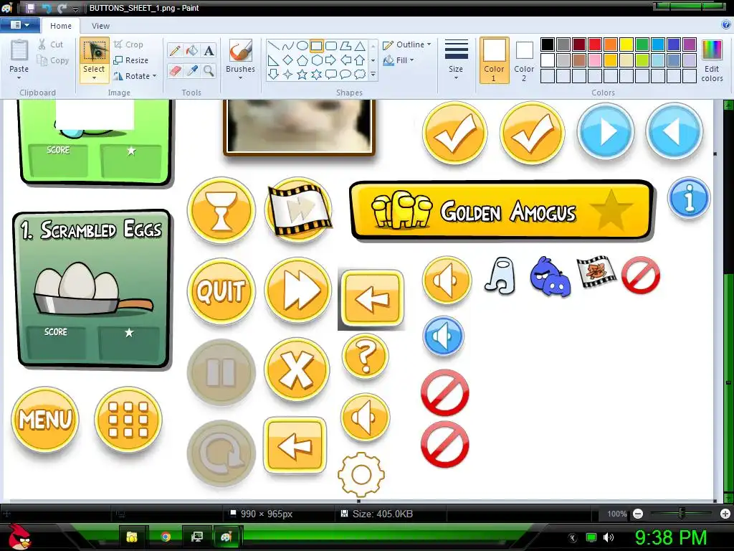Choose the Diamond shape
The height and width of the screenshot is (551, 734).
pyautogui.click(x=288, y=60)
